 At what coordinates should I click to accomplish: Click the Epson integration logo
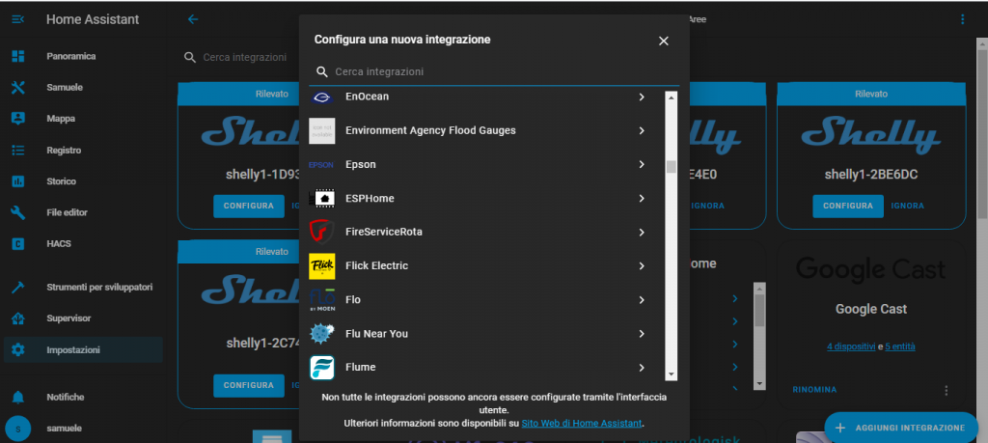322,164
